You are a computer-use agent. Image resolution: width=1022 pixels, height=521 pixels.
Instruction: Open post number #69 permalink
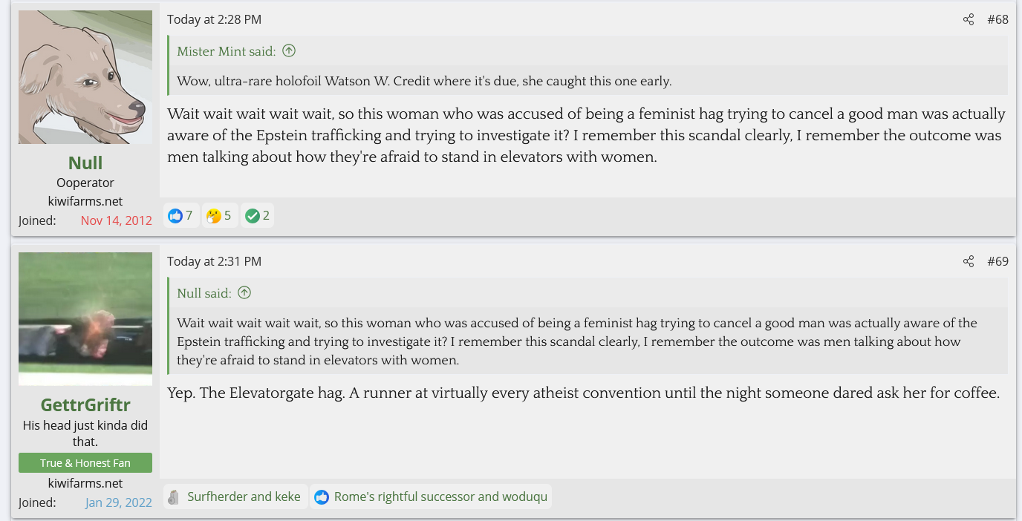[x=997, y=261]
